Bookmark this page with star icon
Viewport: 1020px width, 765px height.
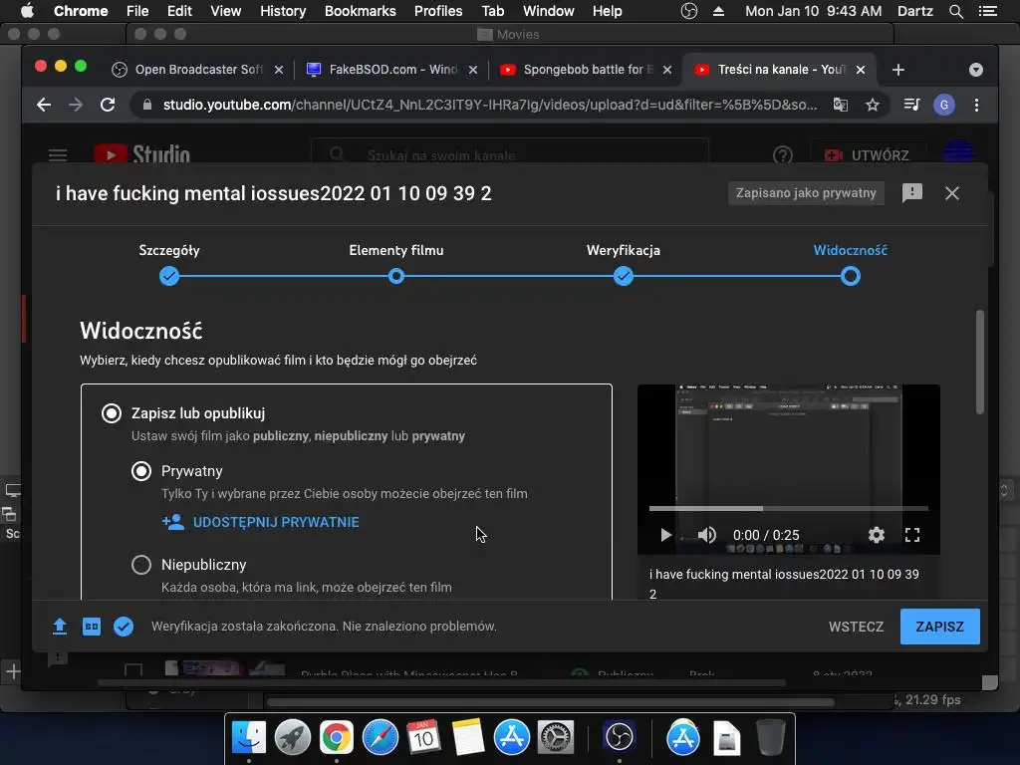point(873,105)
